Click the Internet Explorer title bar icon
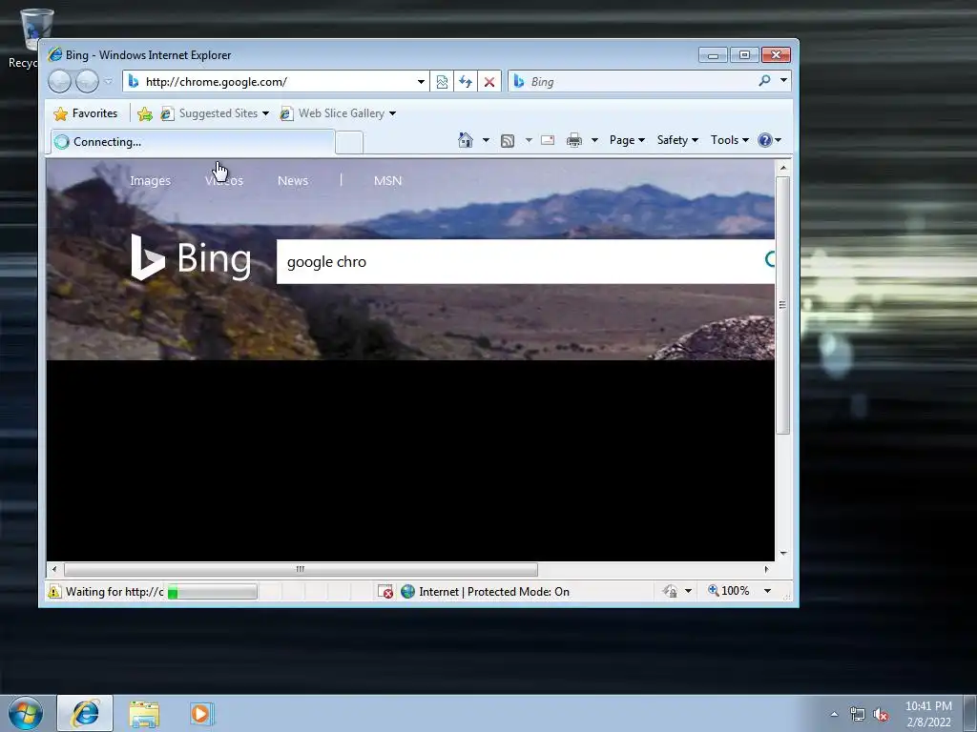977x732 pixels. pos(55,54)
